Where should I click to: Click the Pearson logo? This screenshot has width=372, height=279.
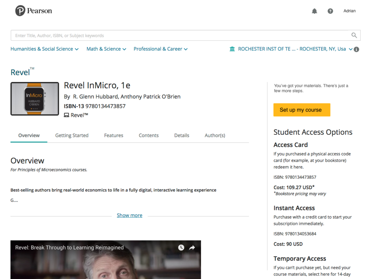(x=33, y=11)
